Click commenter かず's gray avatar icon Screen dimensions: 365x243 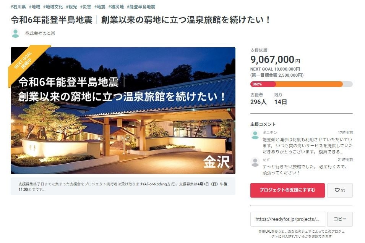click(255, 162)
